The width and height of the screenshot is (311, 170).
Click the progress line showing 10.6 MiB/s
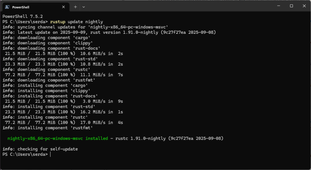tap(64, 54)
